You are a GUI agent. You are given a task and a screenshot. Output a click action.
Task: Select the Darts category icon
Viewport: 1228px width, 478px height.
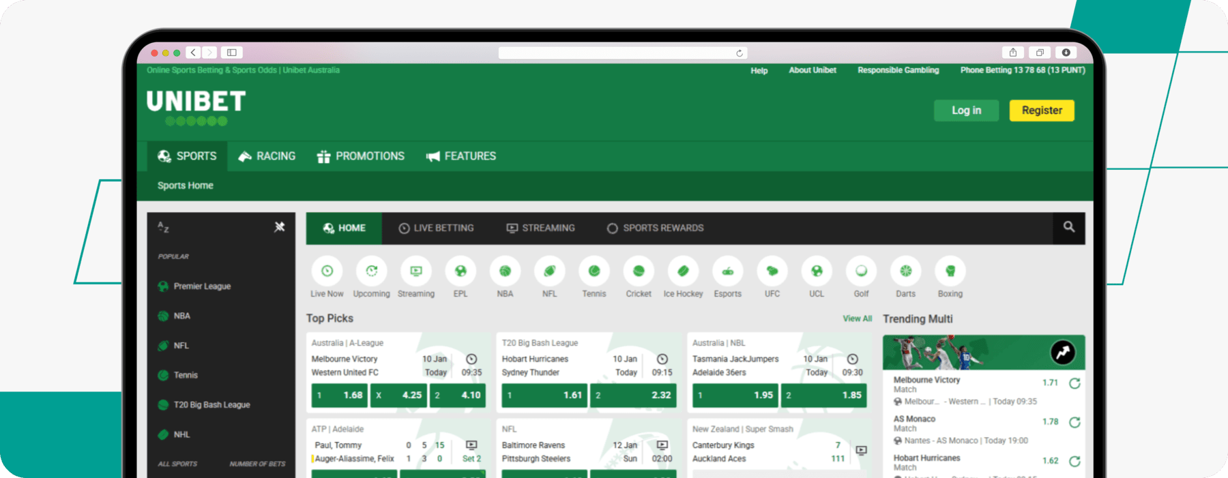pos(906,271)
